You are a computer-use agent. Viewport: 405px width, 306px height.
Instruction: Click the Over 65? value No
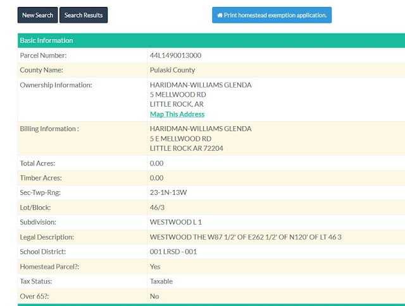(x=154, y=296)
